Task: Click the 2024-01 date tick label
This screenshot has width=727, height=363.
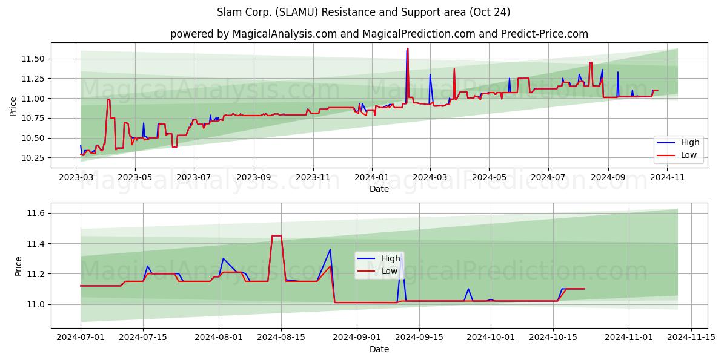Action: point(372,178)
